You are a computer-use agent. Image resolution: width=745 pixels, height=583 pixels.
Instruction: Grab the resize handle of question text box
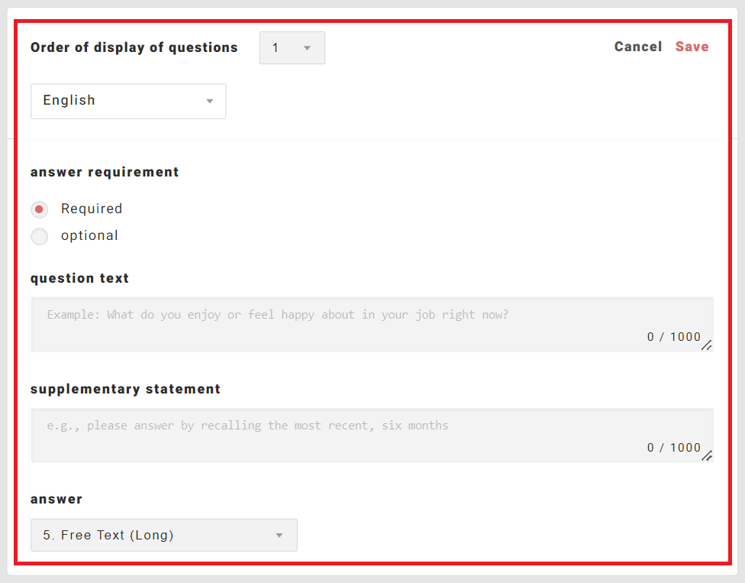707,345
